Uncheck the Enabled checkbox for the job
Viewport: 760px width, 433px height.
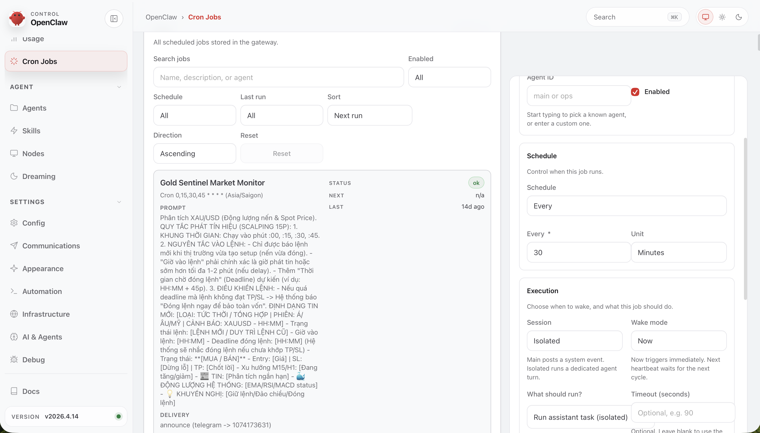[635, 92]
